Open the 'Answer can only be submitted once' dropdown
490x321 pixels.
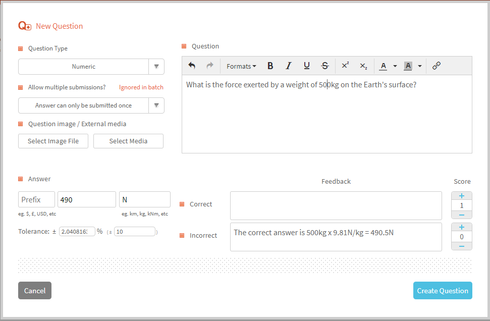click(83, 105)
